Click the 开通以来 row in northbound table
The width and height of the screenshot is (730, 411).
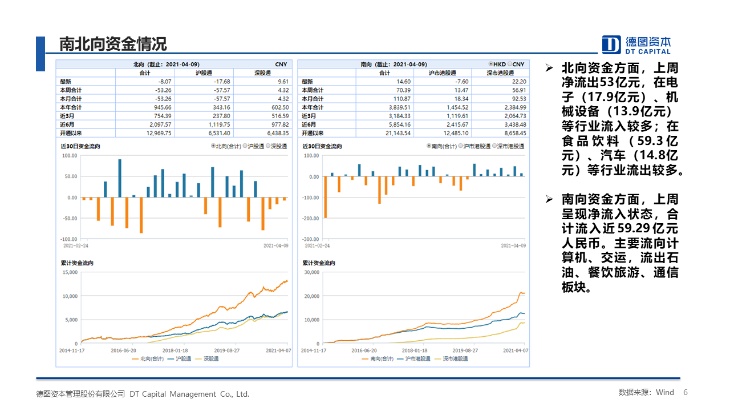point(71,133)
